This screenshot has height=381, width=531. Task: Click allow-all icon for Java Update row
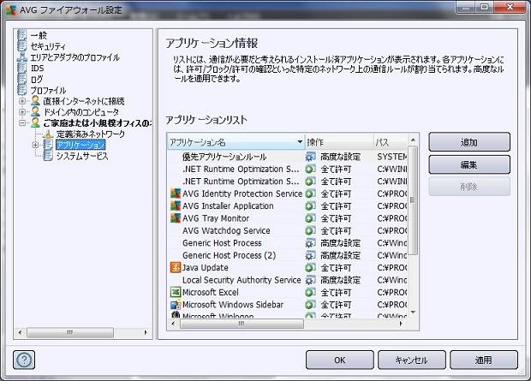coord(310,267)
